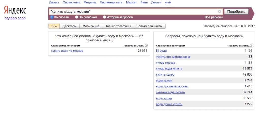260x113 pixels.
Task: Open the 'Метрика' link in top navigation
Action: [x=90, y=2]
